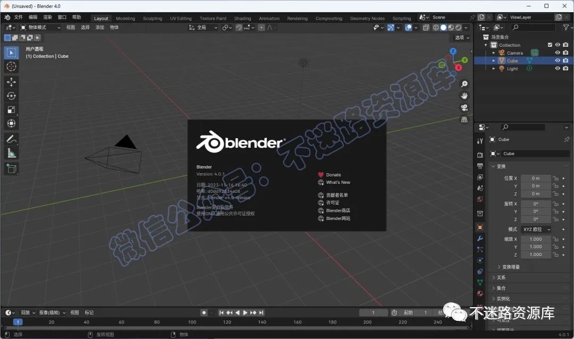Expand the Camera item in outliner
Screen dimensions: 574x339
click(x=493, y=53)
